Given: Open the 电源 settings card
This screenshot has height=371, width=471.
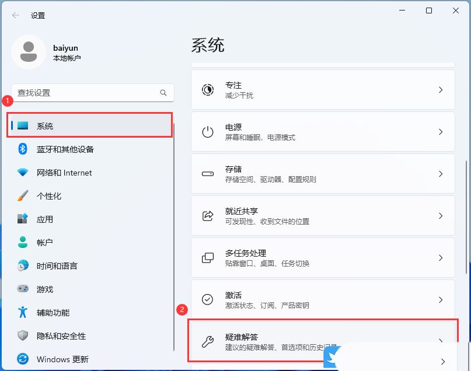Looking at the screenshot, I should click(323, 132).
